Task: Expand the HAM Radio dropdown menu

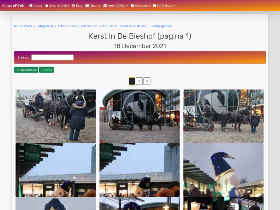Action: (x=164, y=6)
